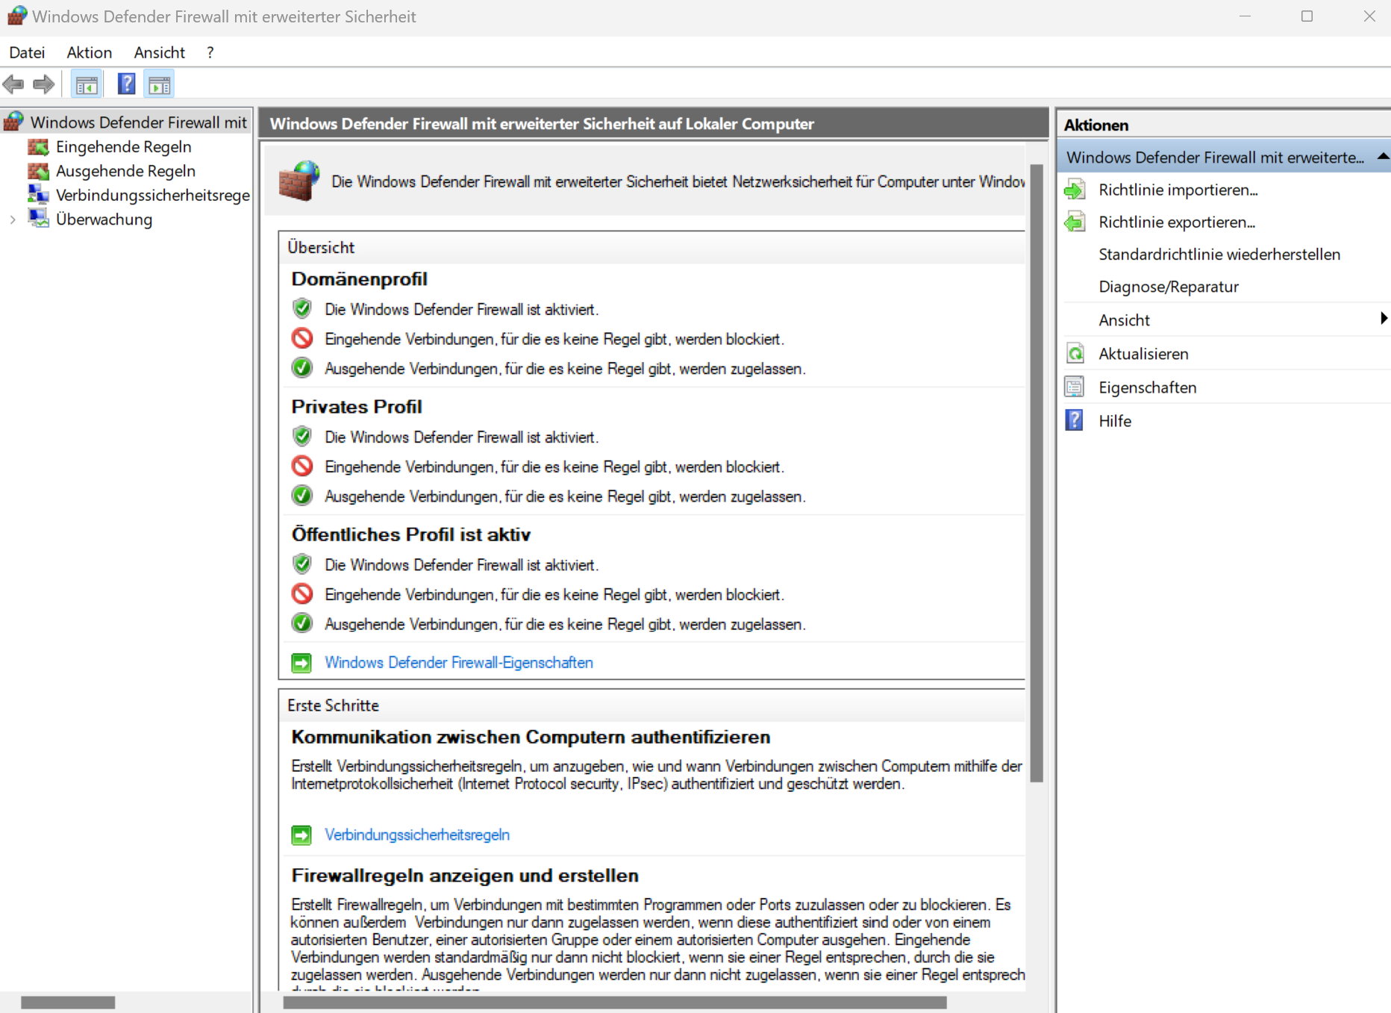The image size is (1391, 1013).
Task: Follow the Verbindungssicherheitsregeln link under Erste Schritte
Action: (x=417, y=835)
